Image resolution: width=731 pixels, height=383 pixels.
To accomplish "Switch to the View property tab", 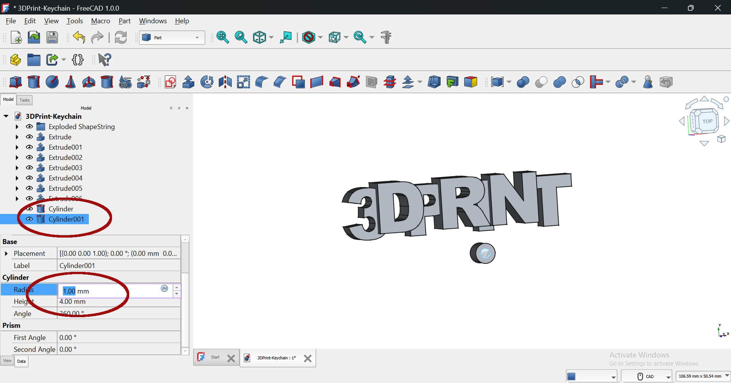I will pyautogui.click(x=7, y=361).
